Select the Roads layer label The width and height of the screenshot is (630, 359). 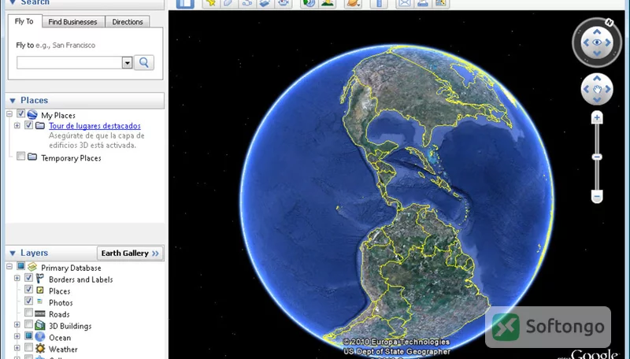point(59,314)
